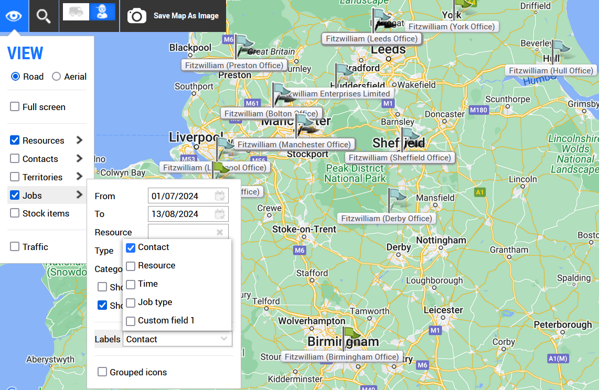Open the magnifier search tool
The height and width of the screenshot is (390, 599).
44,16
